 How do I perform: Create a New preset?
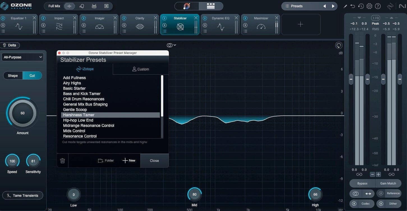coord(129,161)
